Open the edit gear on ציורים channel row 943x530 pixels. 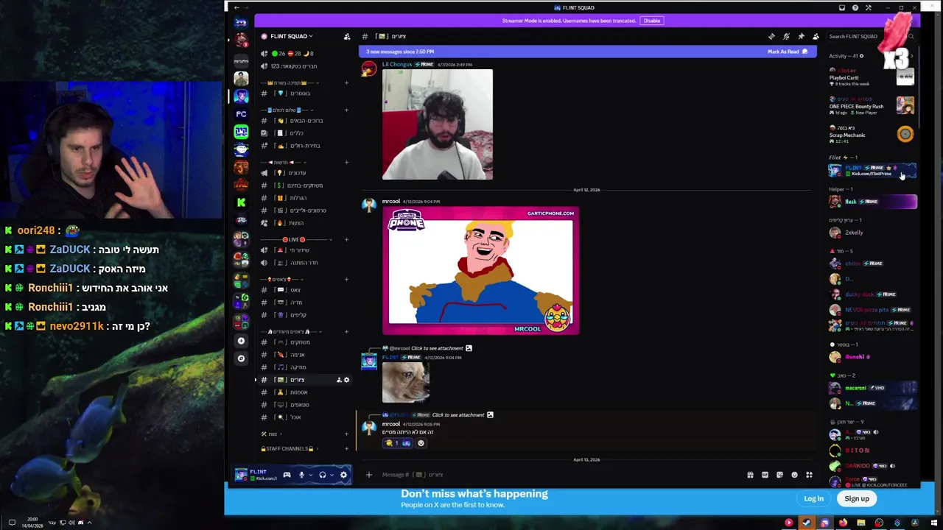[x=347, y=380]
